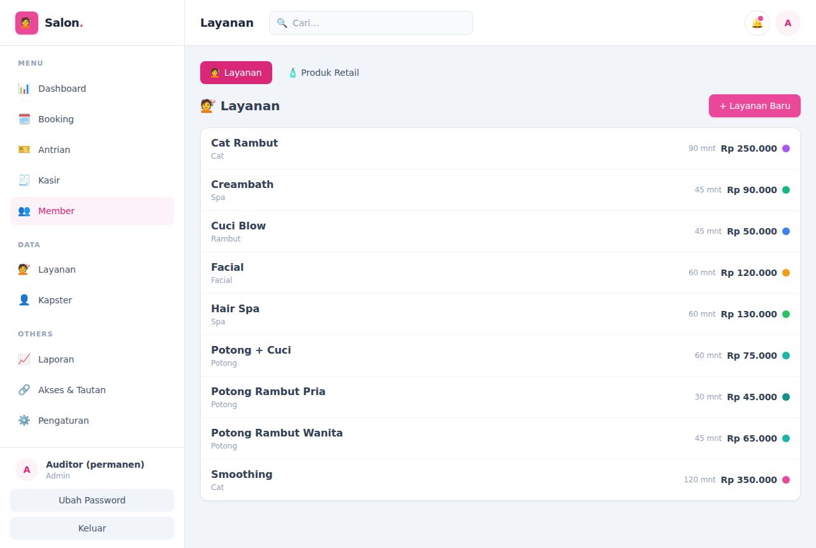Open Kasir receipt icon
Image resolution: width=816 pixels, height=548 pixels.
24,180
